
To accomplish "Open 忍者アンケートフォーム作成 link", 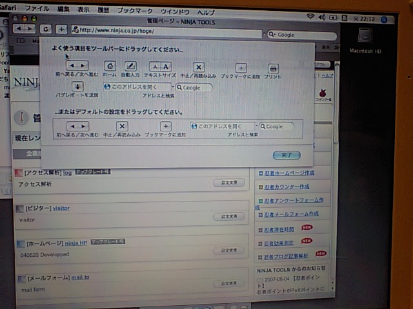I will (x=294, y=200).
